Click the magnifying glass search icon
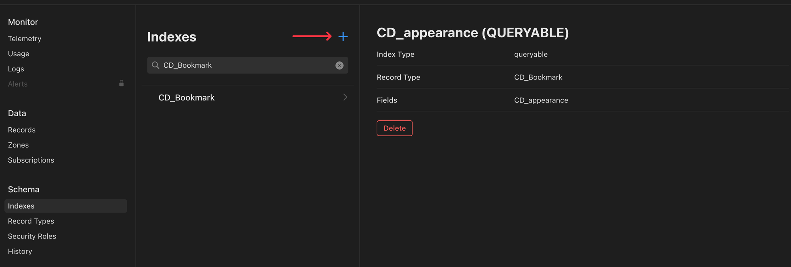Screen dimensions: 791x267 coord(155,65)
